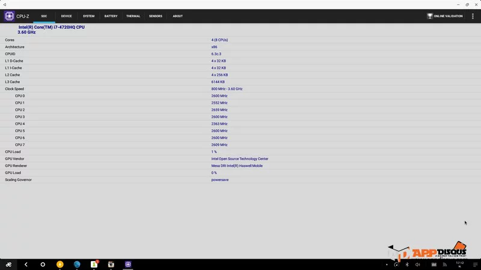Click the L1 I-Cache row label
Viewport: 481px width, 270px height.
click(13, 68)
